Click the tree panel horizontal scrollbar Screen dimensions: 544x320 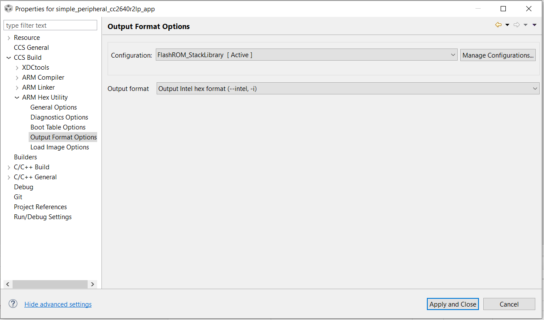[x=50, y=284]
